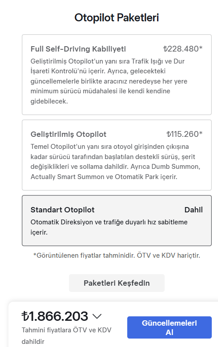Click the description mentioning Dumb Summon

pyautogui.click(x=115, y=162)
